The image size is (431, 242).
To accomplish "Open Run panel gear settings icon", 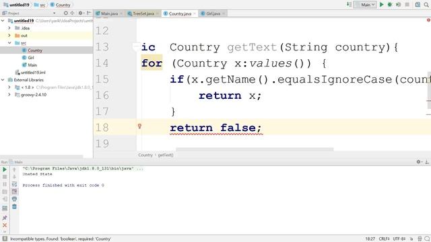I will pos(419,162).
